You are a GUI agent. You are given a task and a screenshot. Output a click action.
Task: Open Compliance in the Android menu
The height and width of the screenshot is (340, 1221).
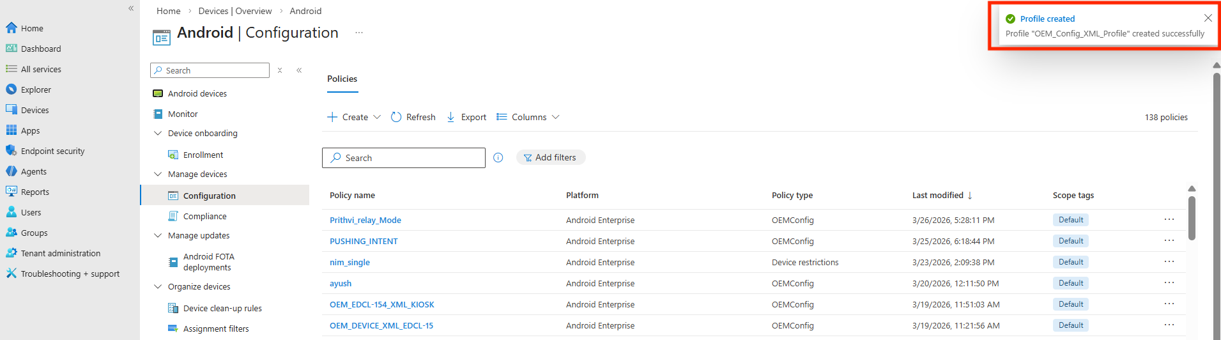[x=204, y=217]
